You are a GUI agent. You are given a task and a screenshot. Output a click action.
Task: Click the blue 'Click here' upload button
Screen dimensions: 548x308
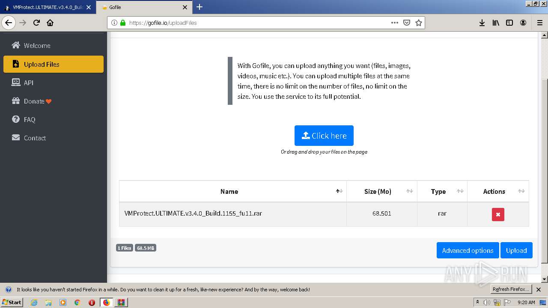click(x=324, y=136)
